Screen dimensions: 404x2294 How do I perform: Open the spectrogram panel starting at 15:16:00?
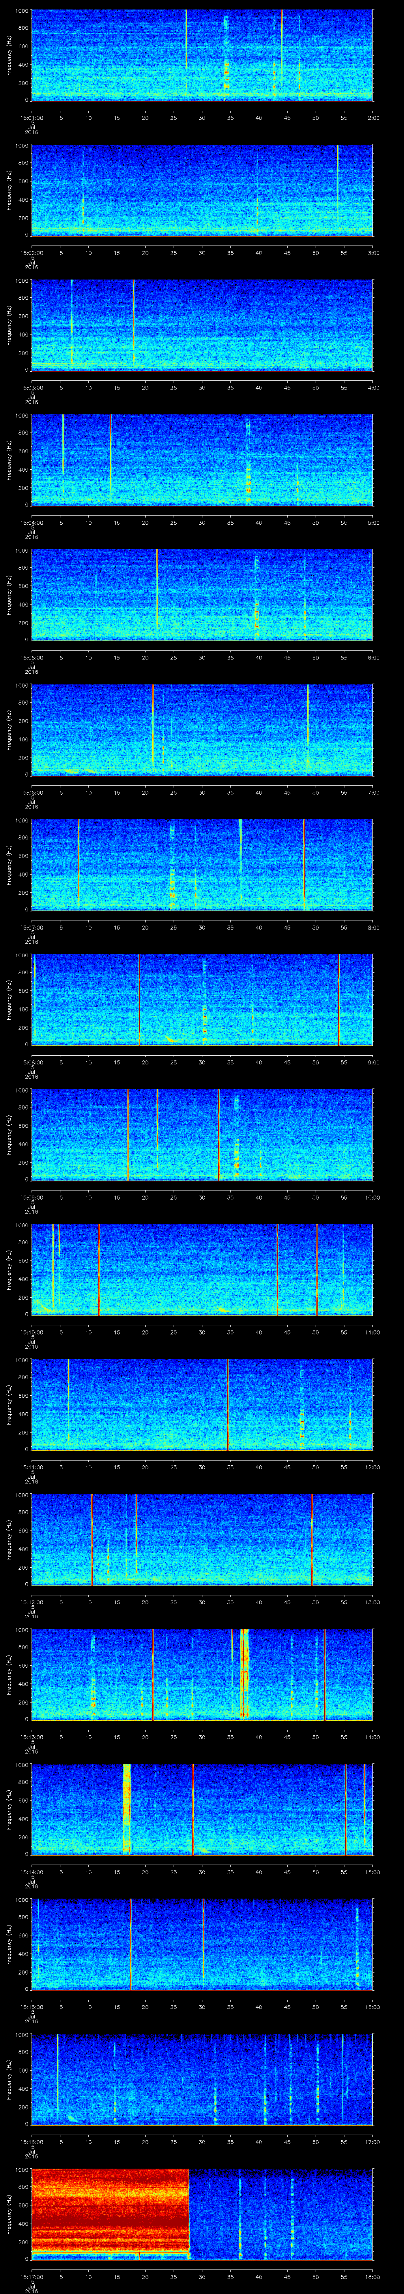click(x=202, y=2080)
